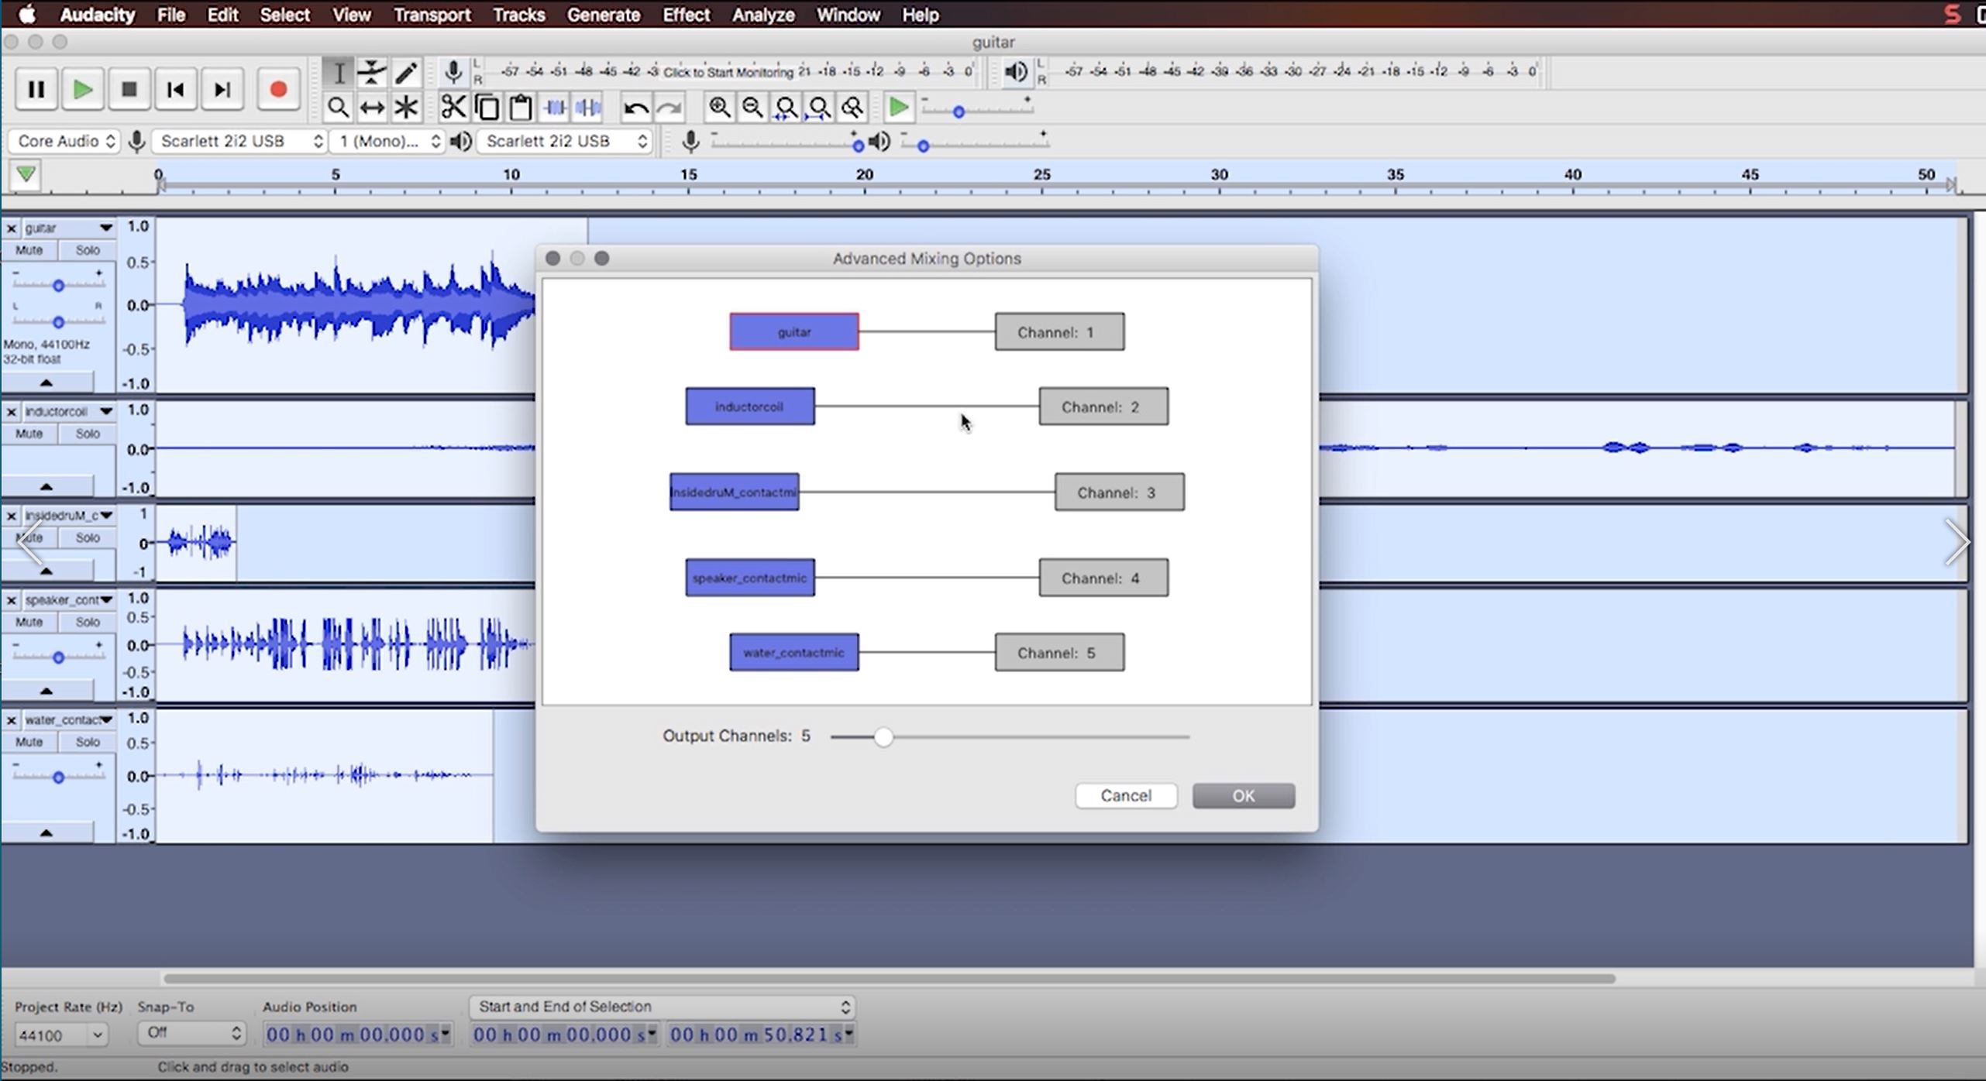The width and height of the screenshot is (1986, 1081).
Task: Solo the speaker_contactmic track
Action: click(87, 622)
